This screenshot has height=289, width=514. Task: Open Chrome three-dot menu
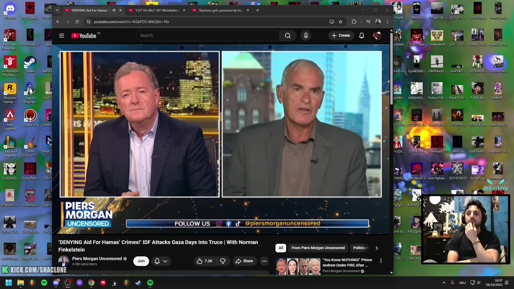coord(387,22)
